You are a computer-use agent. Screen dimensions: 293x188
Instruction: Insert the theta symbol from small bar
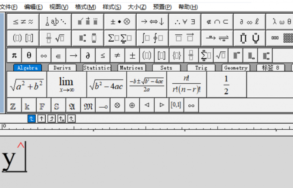pyautogui.click(x=29, y=55)
